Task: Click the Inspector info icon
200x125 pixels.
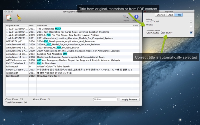Action: pyautogui.click(x=136, y=17)
